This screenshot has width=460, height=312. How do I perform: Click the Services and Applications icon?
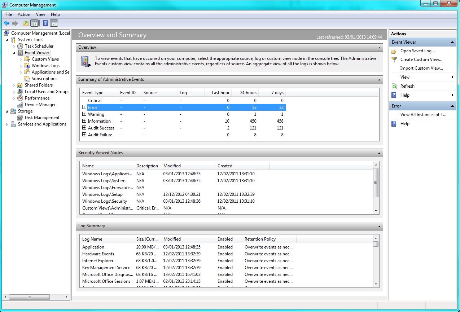coord(13,124)
